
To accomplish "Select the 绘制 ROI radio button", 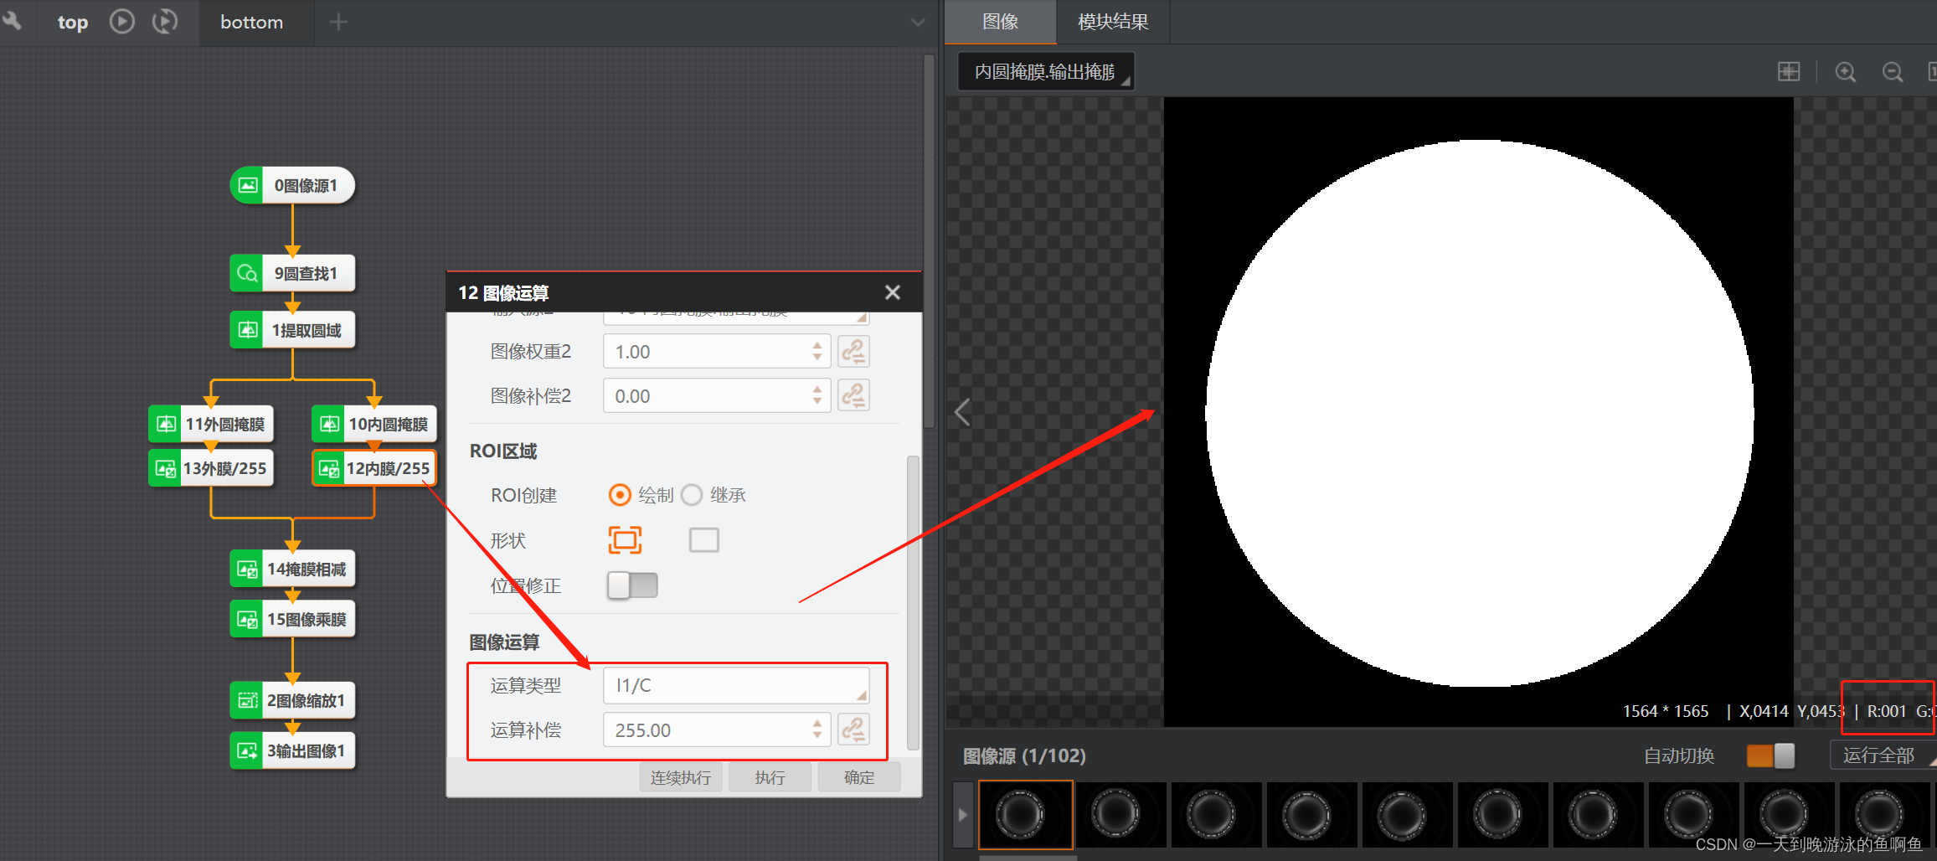I will (x=620, y=495).
